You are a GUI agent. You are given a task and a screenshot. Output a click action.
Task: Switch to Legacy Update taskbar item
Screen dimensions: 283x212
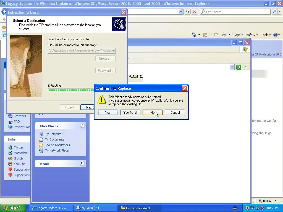coord(51,208)
